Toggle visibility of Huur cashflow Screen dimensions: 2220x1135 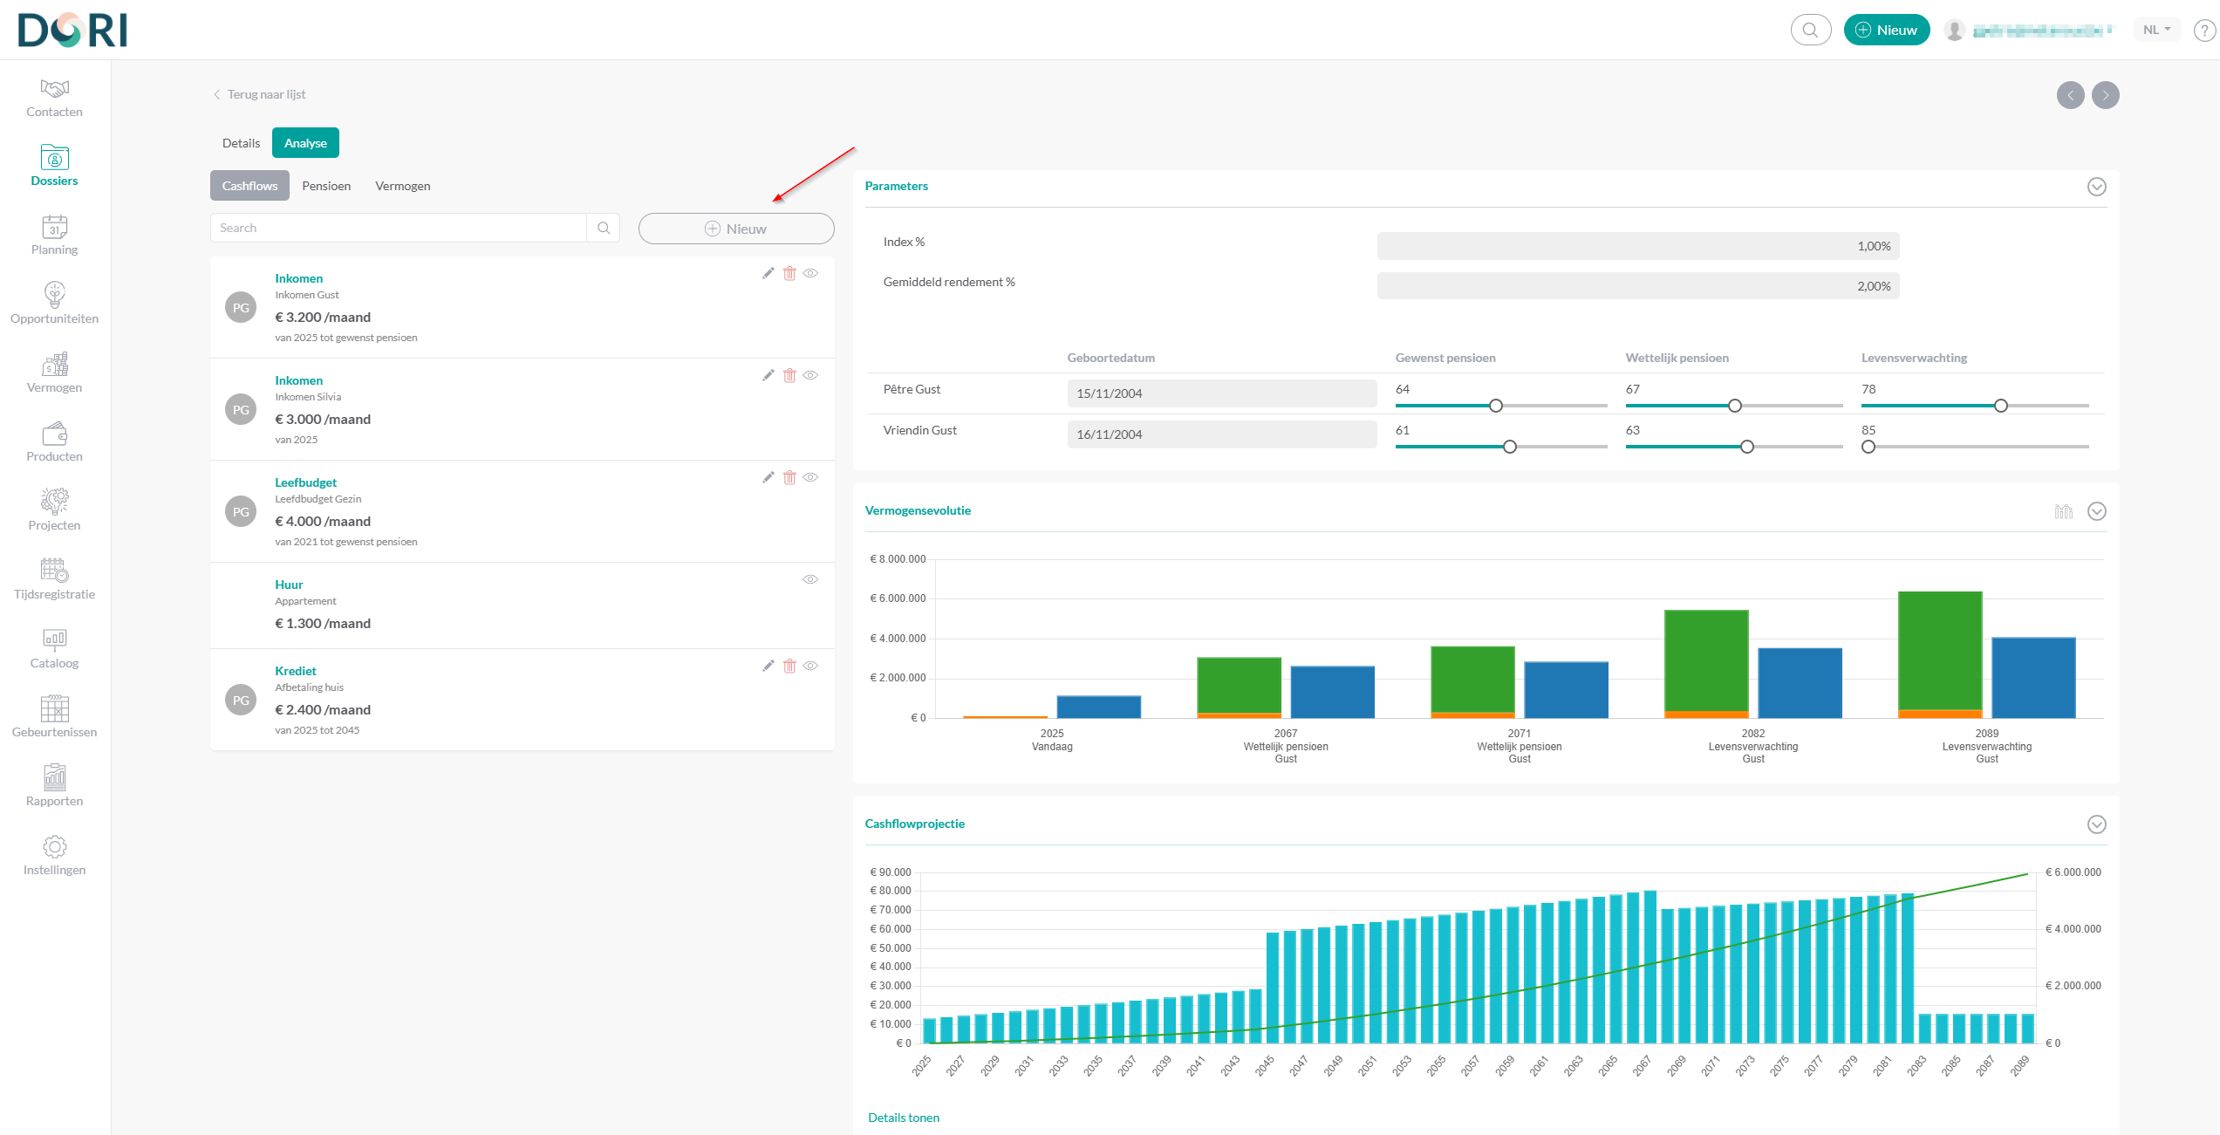[x=810, y=579]
